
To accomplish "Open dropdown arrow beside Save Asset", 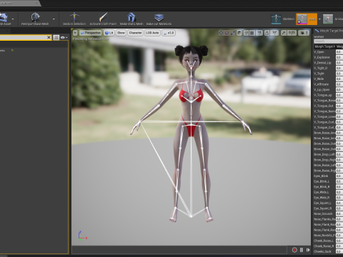I will point(13,19).
